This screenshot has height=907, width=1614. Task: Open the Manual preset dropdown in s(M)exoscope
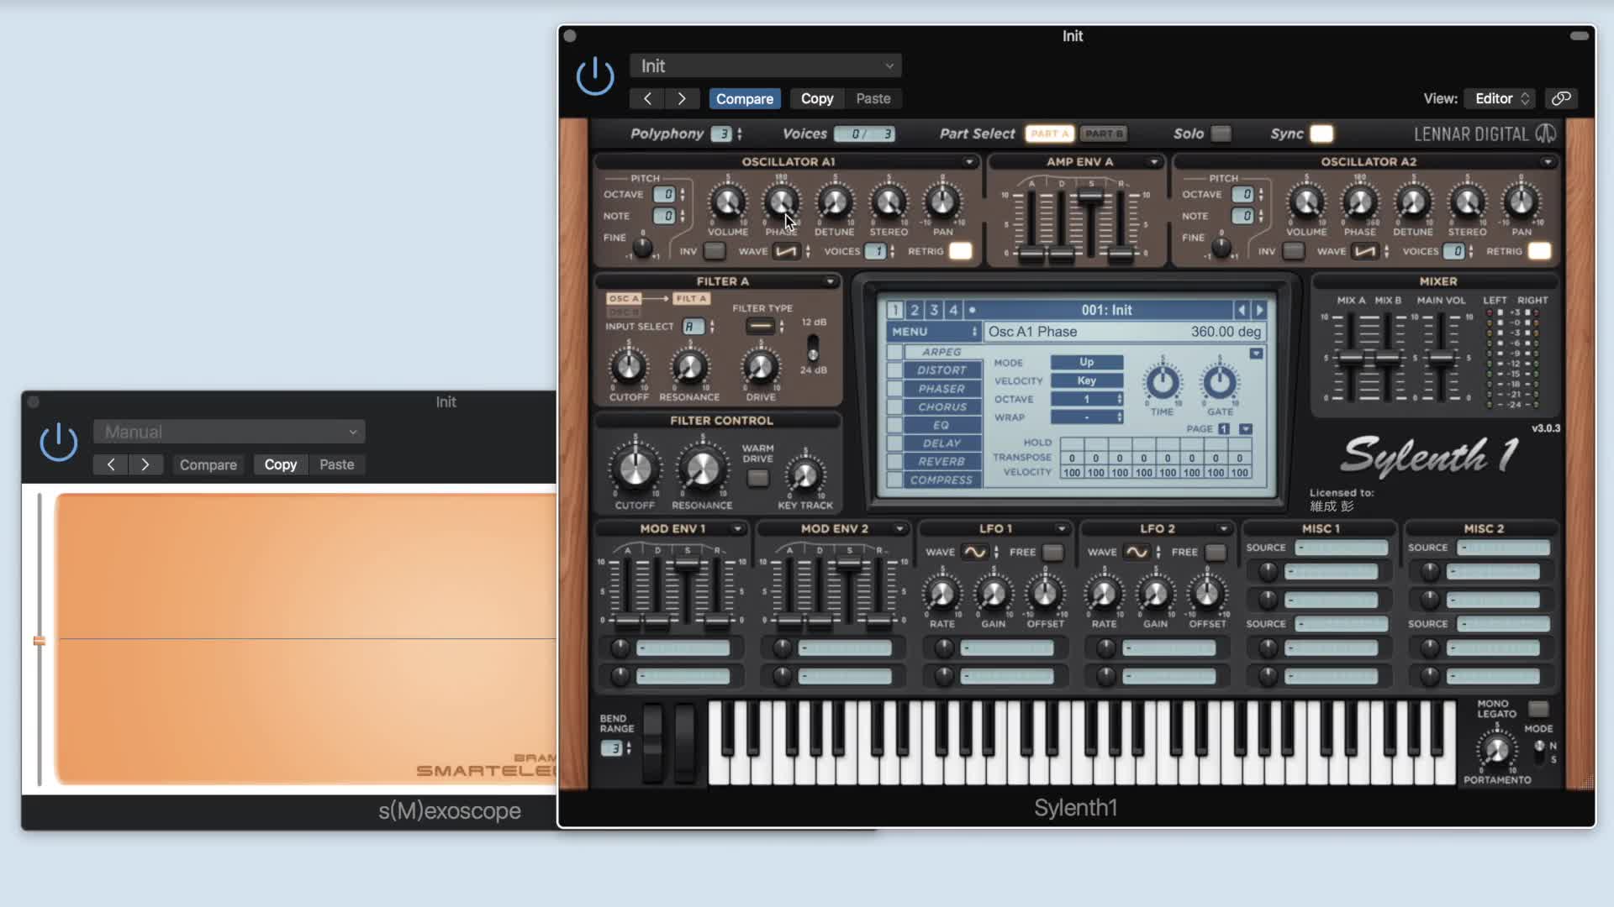[229, 432]
